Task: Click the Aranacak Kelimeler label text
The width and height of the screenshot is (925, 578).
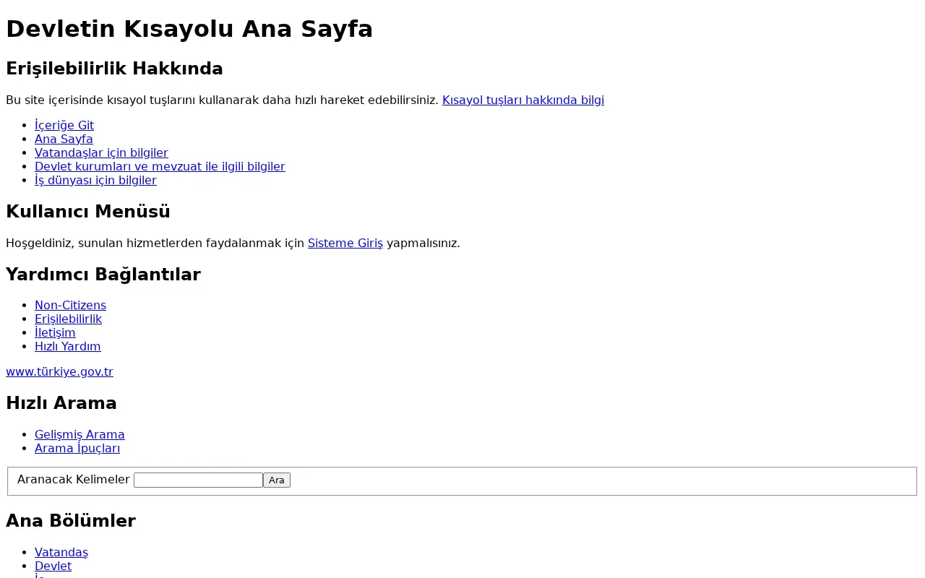Action: pyautogui.click(x=74, y=480)
